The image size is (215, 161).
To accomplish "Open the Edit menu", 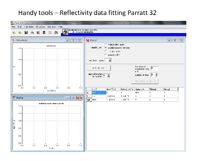I will (x=20, y=27).
